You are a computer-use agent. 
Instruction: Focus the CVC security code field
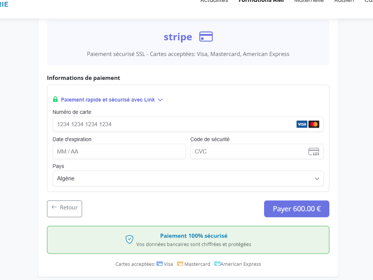[257, 152]
